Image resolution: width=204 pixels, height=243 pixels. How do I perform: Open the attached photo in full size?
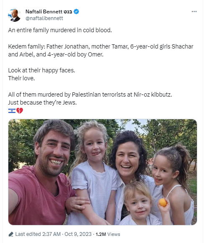click(102, 172)
